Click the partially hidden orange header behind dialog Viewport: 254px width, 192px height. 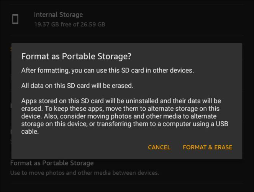(x=11, y=49)
